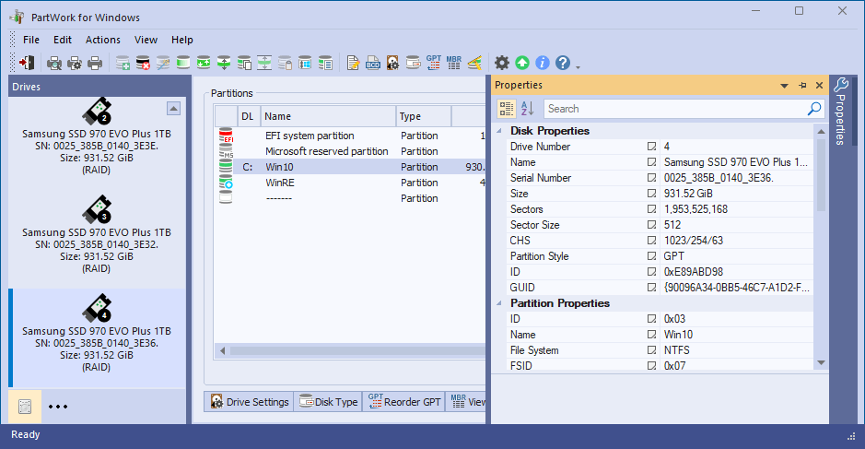This screenshot has width=865, height=449.
Task: Open the File menu
Action: pos(31,40)
